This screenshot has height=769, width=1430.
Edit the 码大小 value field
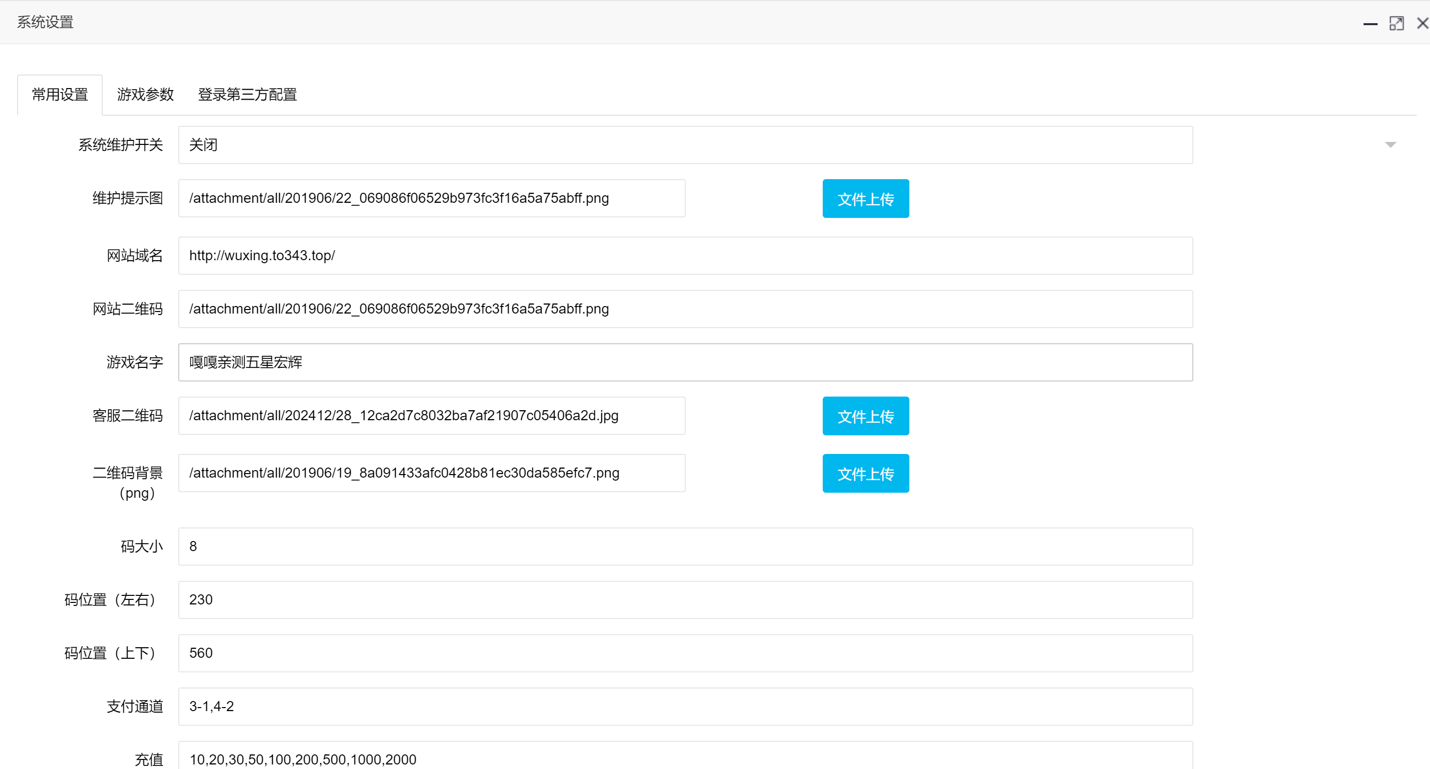[686, 547]
